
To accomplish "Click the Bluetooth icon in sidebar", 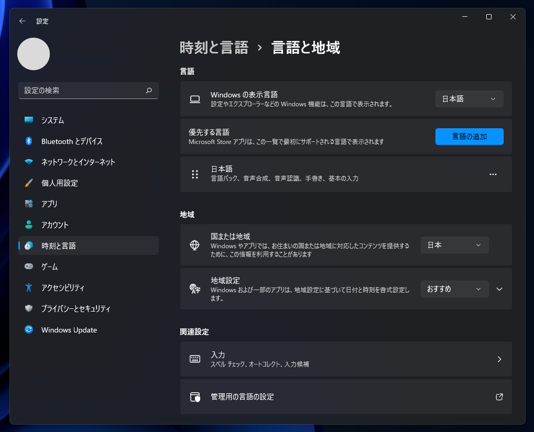I will click(29, 141).
